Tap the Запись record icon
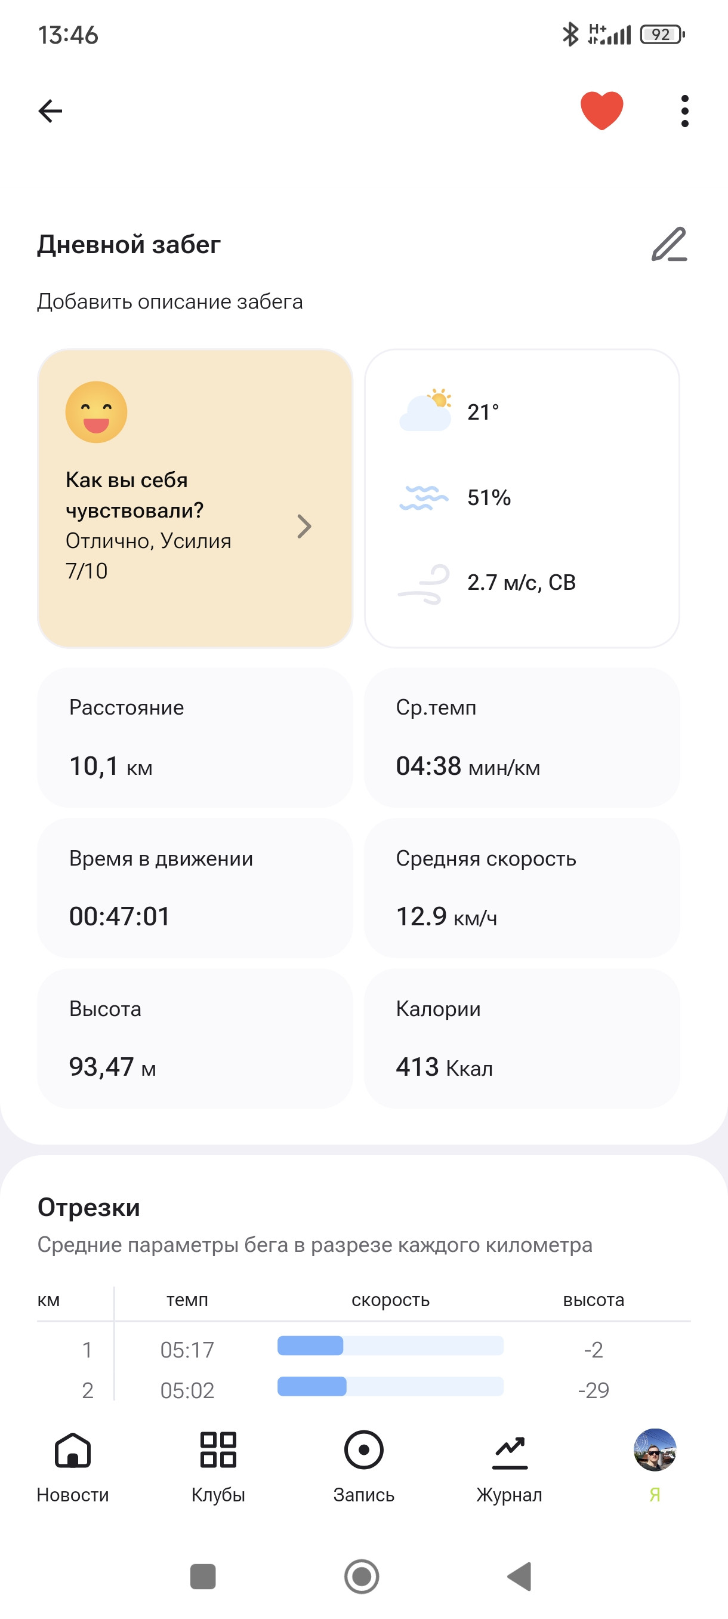Screen dimensions: 728x1619 (x=363, y=1450)
